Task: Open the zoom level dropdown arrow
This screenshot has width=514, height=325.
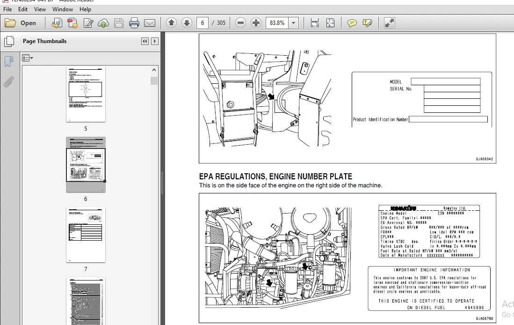Action: click(293, 22)
